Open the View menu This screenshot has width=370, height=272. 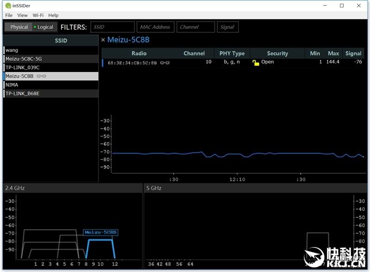[x=22, y=15]
